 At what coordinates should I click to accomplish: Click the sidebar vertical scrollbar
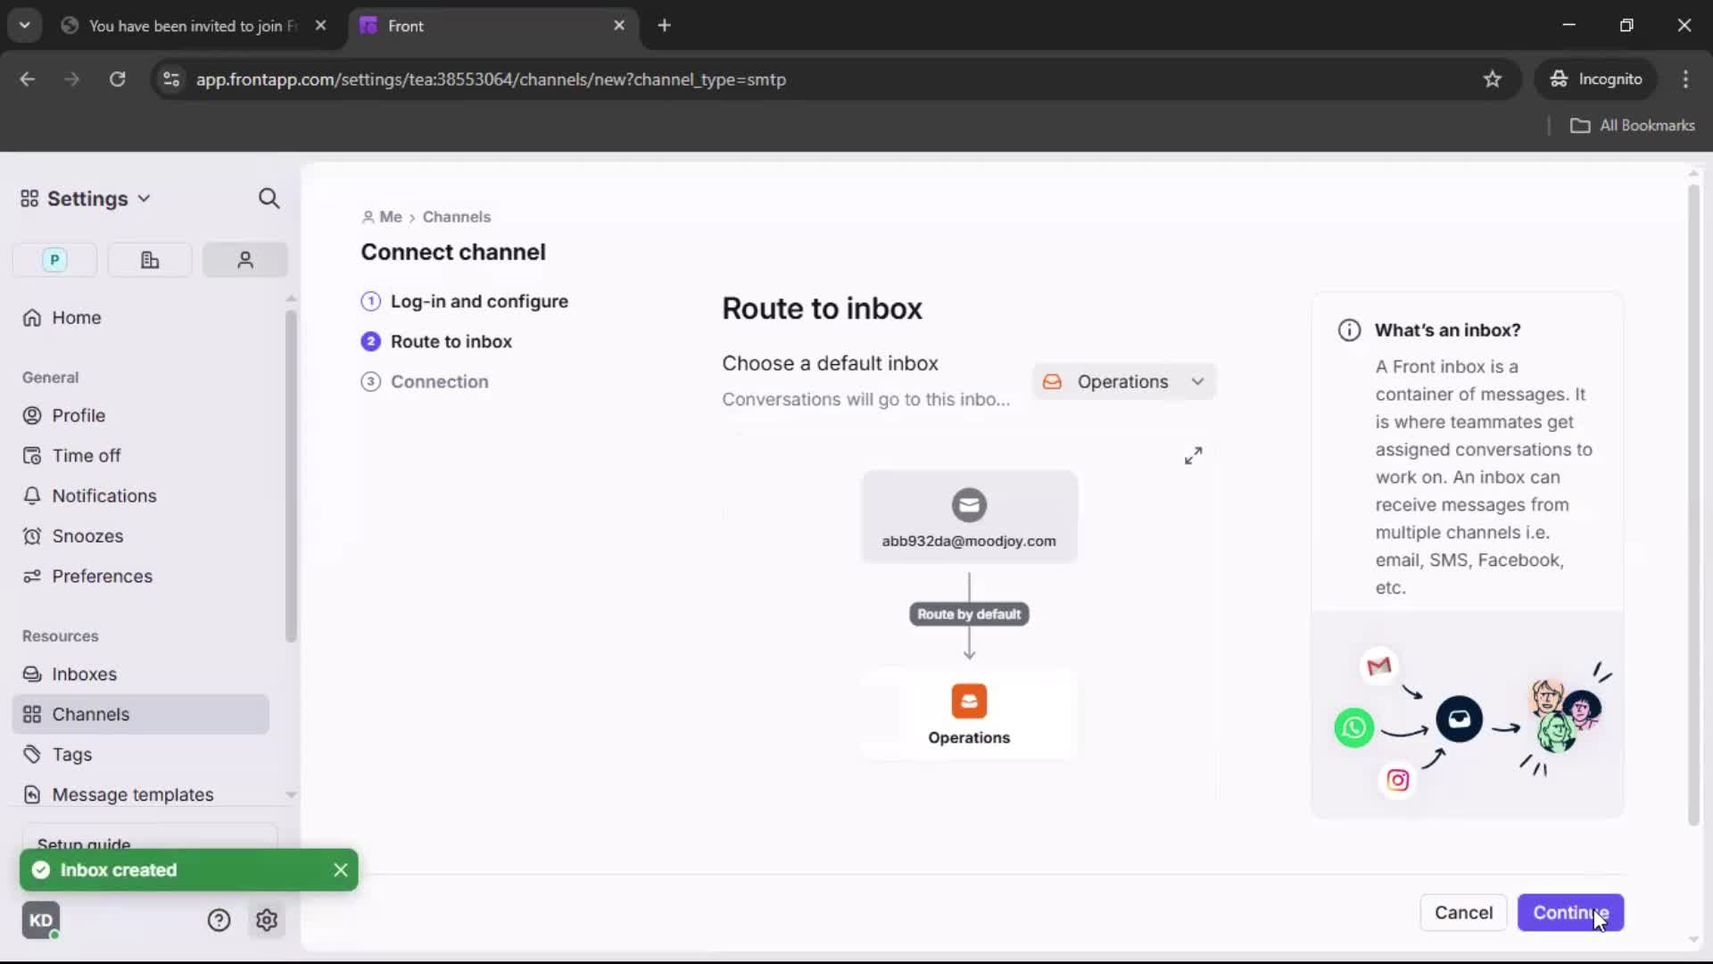click(x=291, y=477)
